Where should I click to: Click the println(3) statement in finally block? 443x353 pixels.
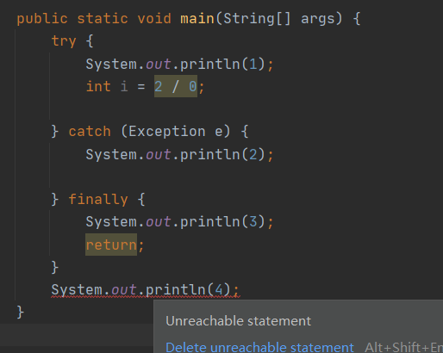click(x=179, y=222)
